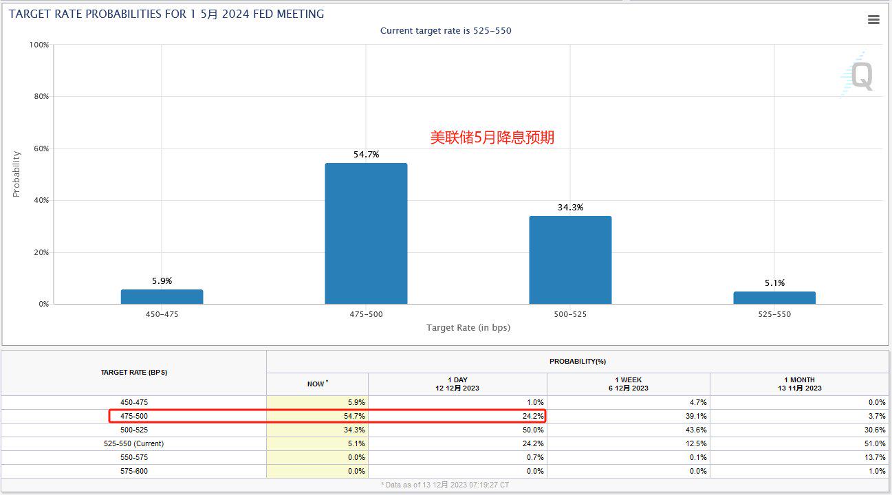Click the TARGET RATE (BPS) column header

[134, 372]
